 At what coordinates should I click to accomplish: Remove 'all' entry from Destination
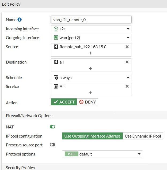127,62
